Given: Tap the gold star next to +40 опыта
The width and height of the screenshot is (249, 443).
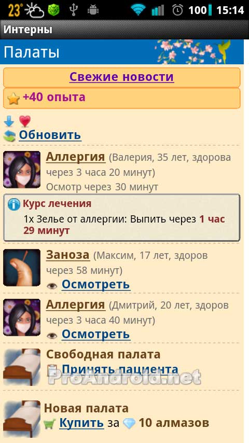Looking at the screenshot, I should pyautogui.click(x=13, y=99).
